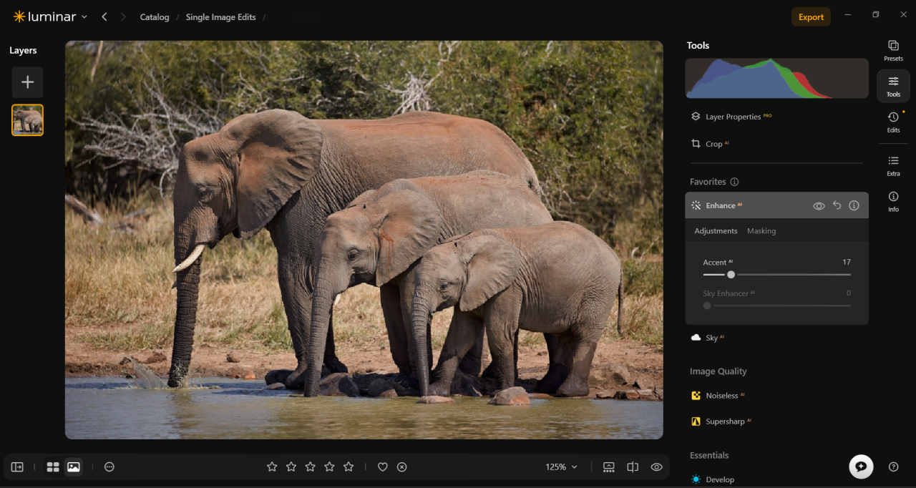This screenshot has width=916, height=488.
Task: Go forward with the right arrow
Action: [x=123, y=16]
